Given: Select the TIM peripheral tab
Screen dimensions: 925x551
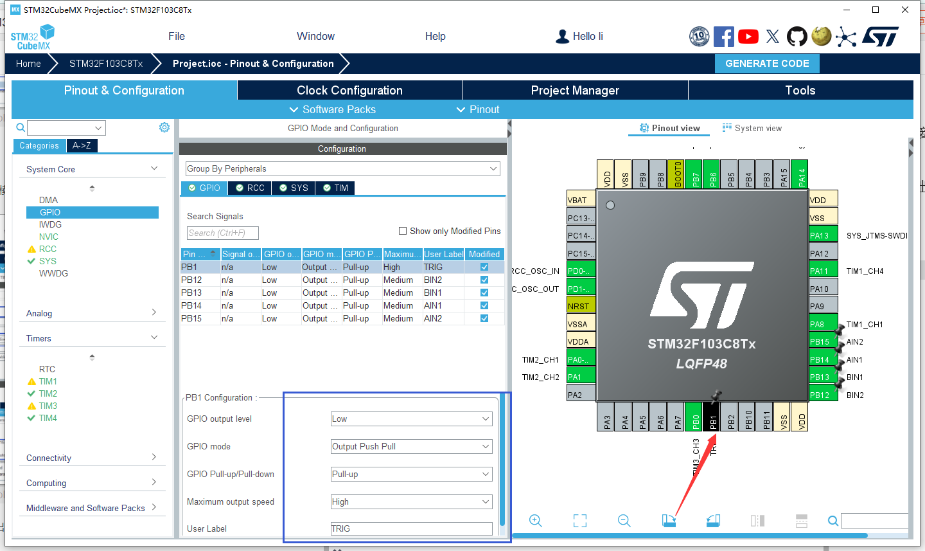Looking at the screenshot, I should (335, 188).
